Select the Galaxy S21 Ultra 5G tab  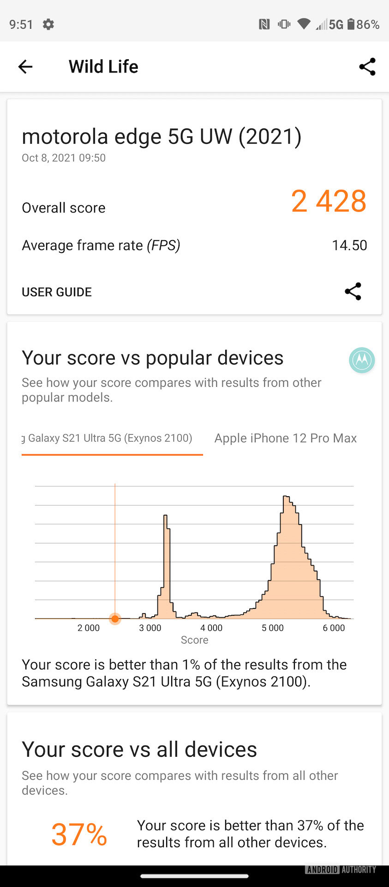click(x=111, y=438)
